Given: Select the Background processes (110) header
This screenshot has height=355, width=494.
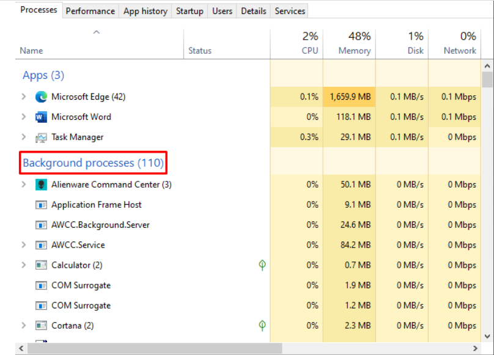Looking at the screenshot, I should pyautogui.click(x=94, y=163).
